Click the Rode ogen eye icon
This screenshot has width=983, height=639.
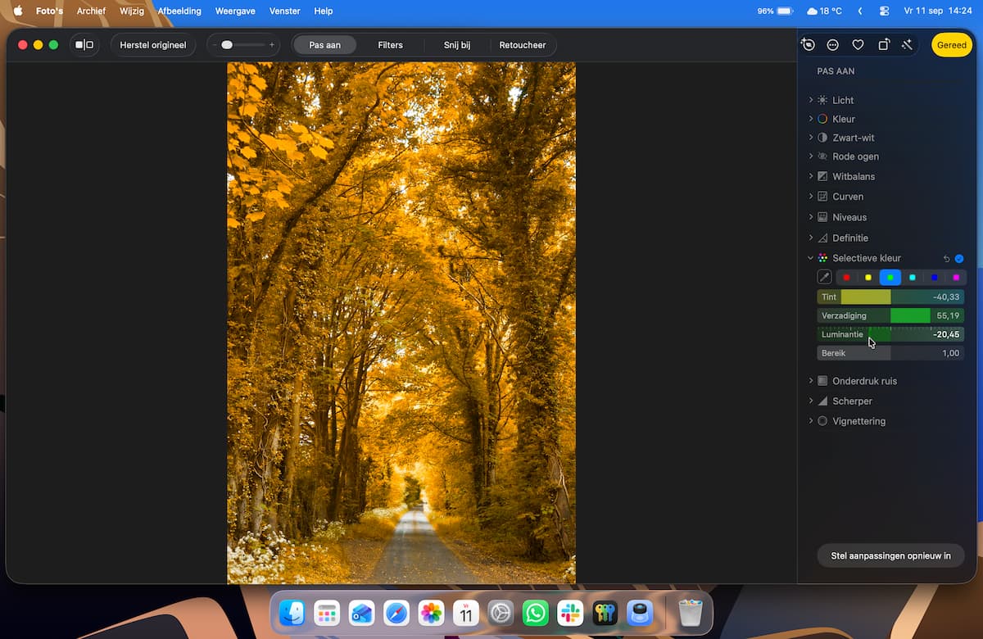(x=822, y=156)
